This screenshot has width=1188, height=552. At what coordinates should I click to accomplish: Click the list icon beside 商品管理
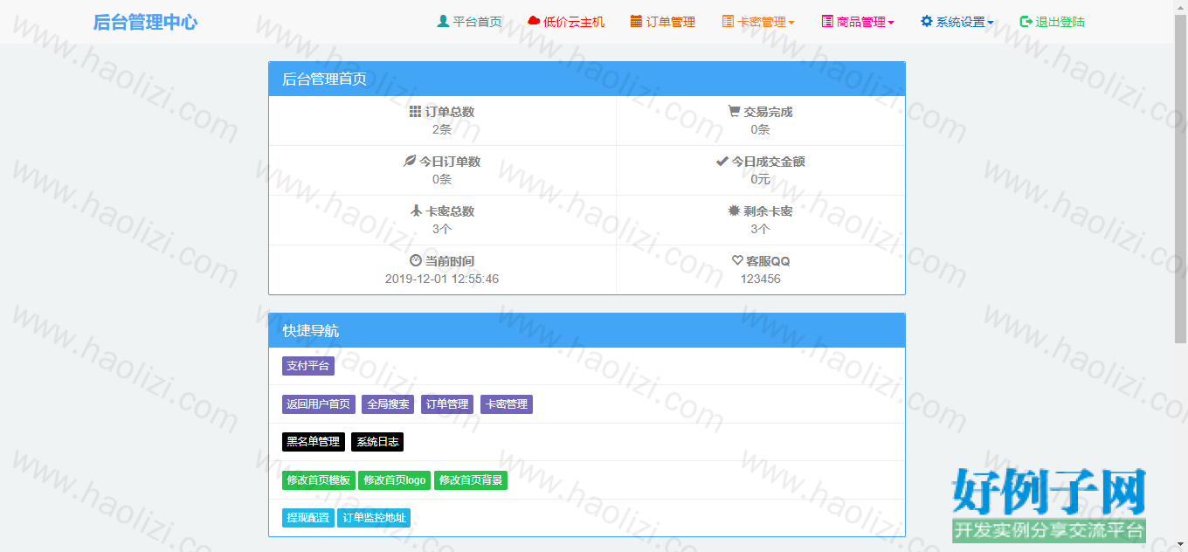pos(827,21)
